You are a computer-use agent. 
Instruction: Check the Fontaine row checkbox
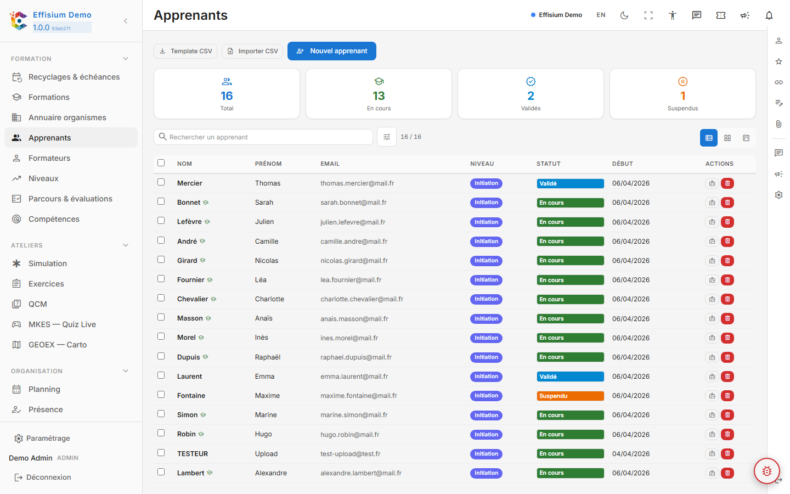coord(161,394)
